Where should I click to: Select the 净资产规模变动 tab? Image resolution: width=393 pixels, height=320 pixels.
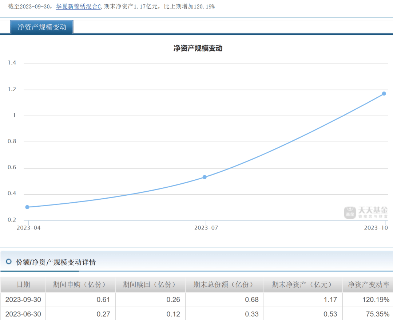(42, 27)
